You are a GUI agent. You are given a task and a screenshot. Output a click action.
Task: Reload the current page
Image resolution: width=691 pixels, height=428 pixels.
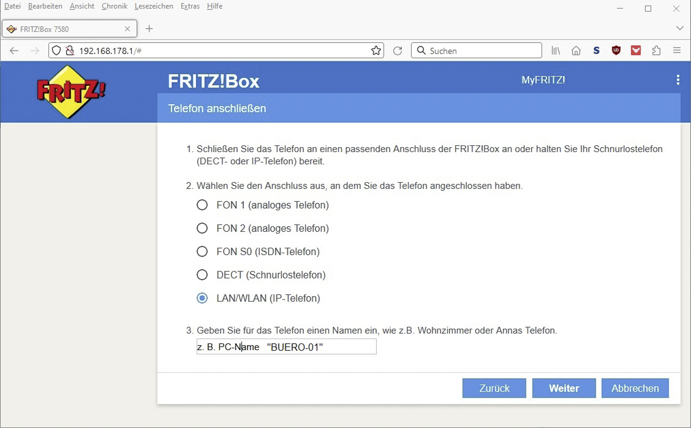point(398,51)
